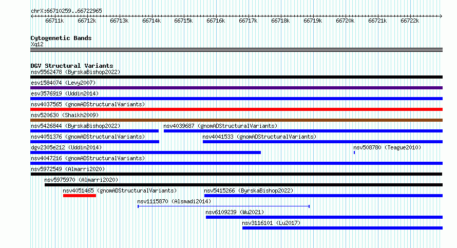Select the blue nsv3116101 variant bar
457x248 pixels.
342,228
